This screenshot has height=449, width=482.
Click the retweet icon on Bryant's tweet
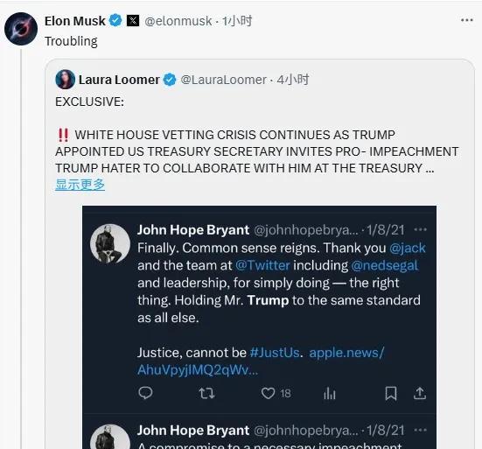[206, 393]
